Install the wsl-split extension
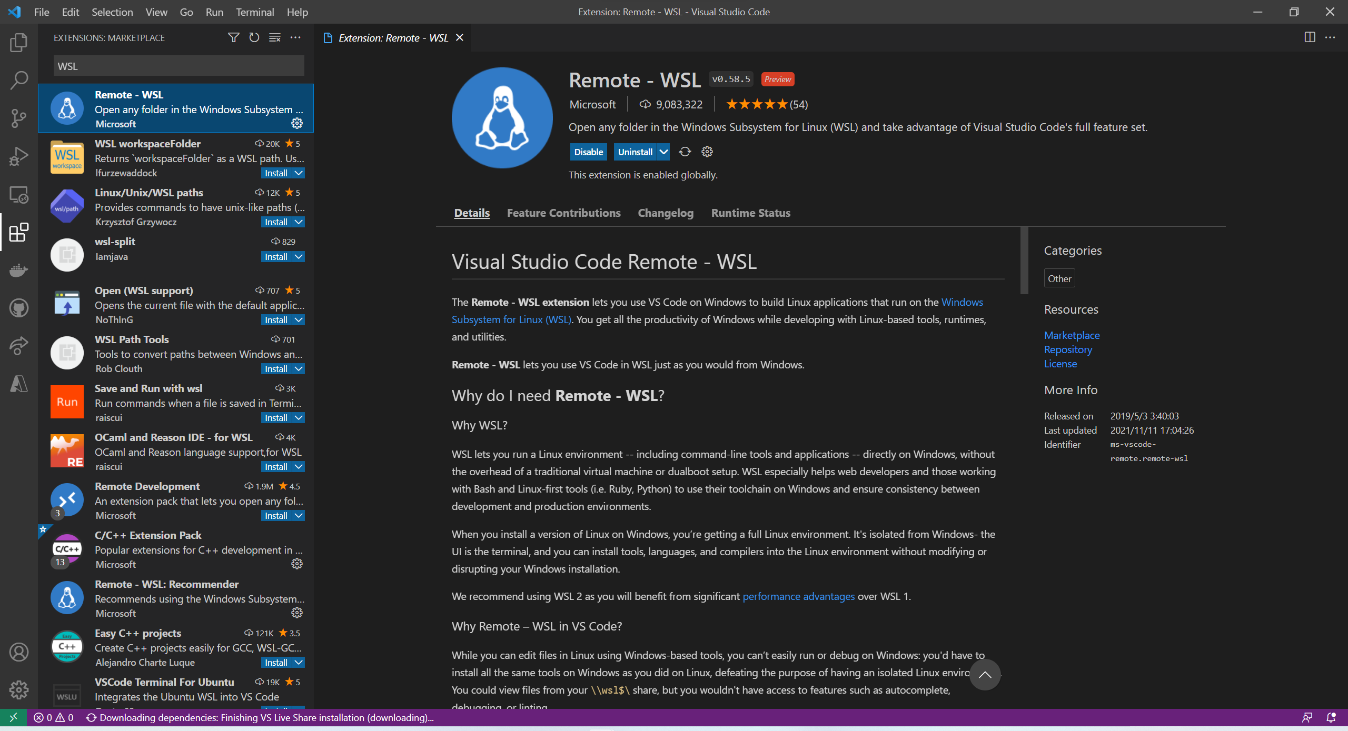Viewport: 1348px width, 731px height. [276, 257]
